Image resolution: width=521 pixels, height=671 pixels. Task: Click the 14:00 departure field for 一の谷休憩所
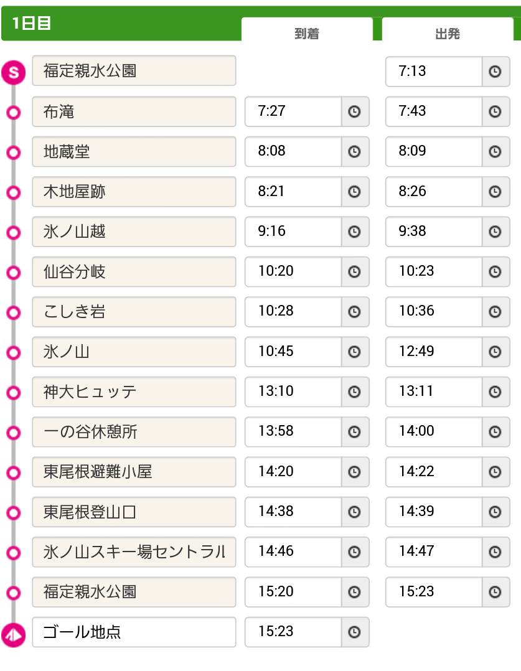(434, 431)
